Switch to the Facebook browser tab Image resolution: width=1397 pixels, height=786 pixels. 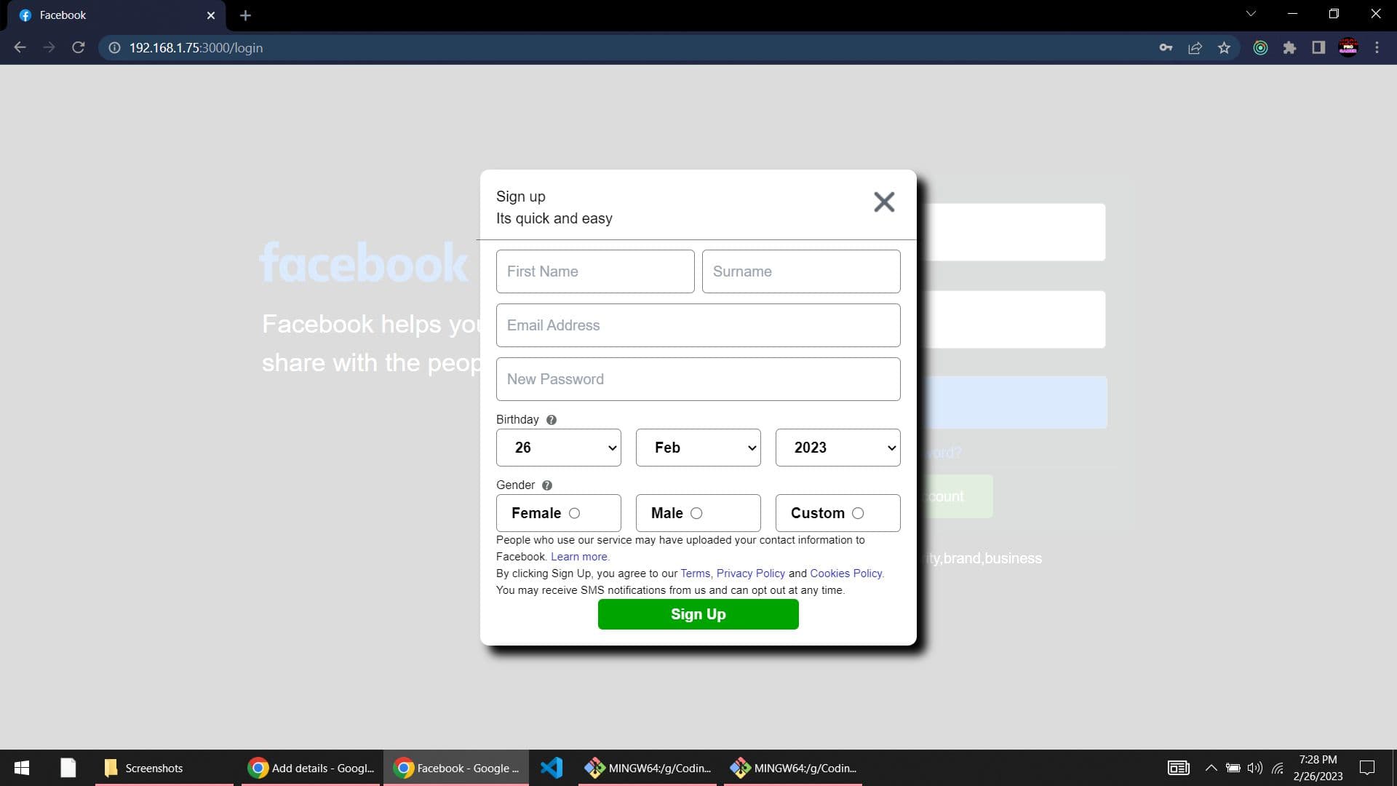click(x=116, y=15)
